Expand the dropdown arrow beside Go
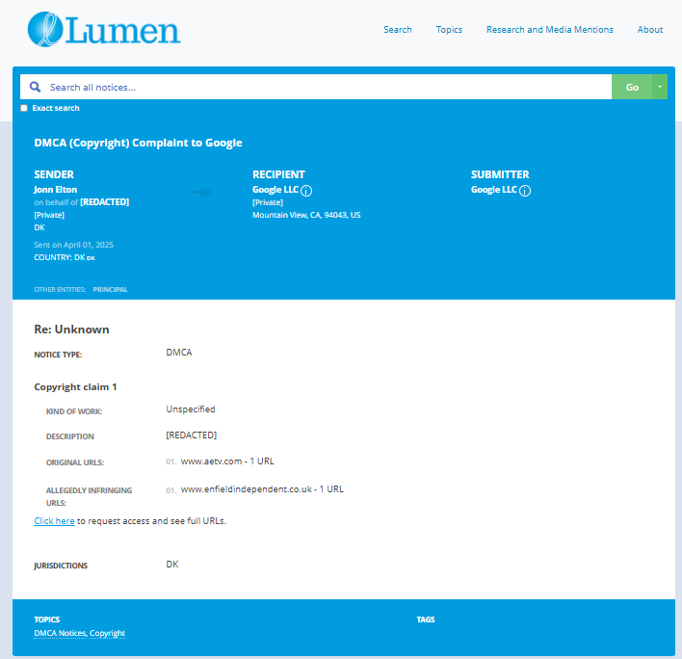The width and height of the screenshot is (682, 659). pyautogui.click(x=660, y=87)
